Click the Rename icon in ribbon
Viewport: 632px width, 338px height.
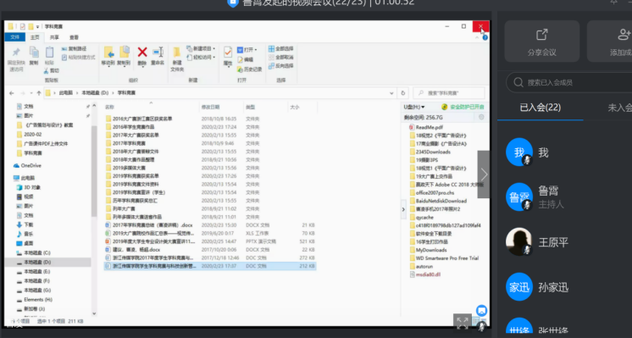(158, 52)
